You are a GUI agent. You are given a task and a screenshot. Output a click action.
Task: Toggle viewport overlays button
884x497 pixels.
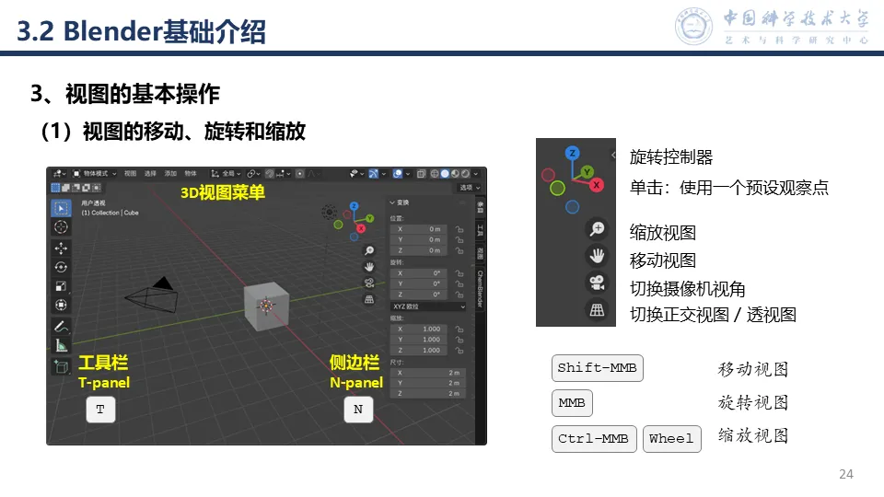(398, 174)
